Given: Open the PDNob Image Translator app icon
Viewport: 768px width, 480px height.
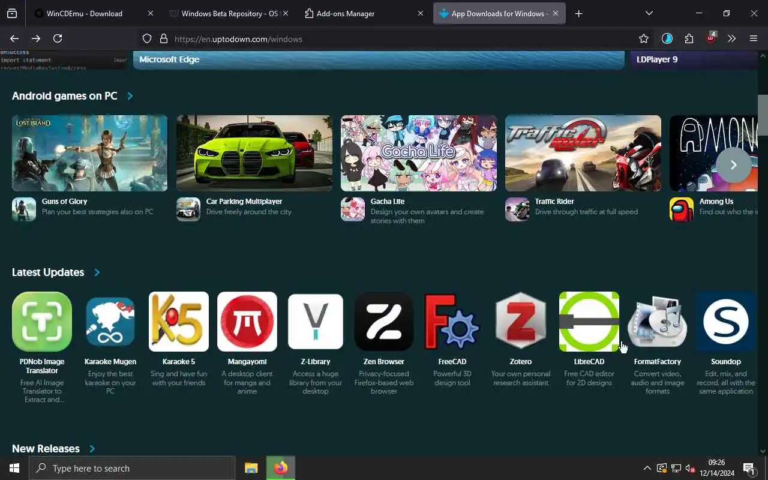Looking at the screenshot, I should click(x=42, y=322).
